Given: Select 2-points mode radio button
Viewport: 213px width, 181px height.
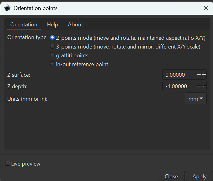Looking at the screenshot, I should point(52,37).
